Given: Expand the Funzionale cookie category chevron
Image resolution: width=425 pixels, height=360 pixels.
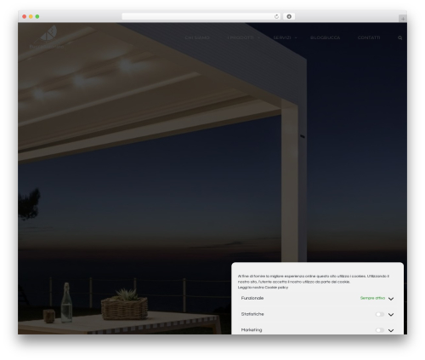Looking at the screenshot, I should (x=391, y=299).
